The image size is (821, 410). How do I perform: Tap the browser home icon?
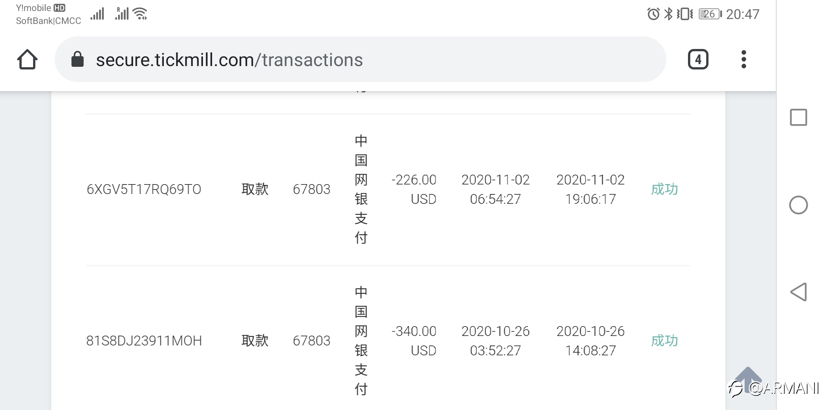coord(27,59)
